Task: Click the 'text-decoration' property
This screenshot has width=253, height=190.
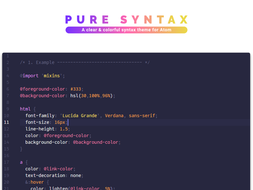Action: [45, 175]
